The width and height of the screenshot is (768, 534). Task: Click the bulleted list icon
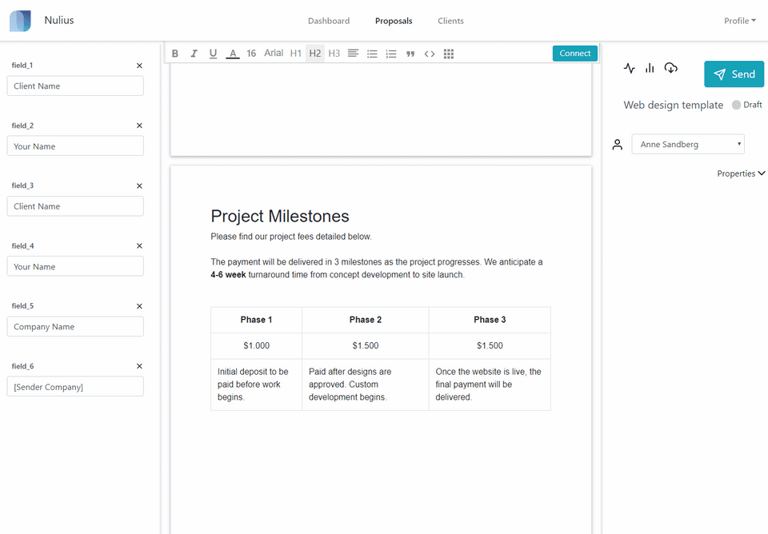click(372, 54)
